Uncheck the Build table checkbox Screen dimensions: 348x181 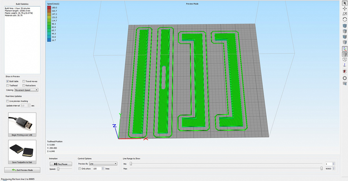coord(8,81)
